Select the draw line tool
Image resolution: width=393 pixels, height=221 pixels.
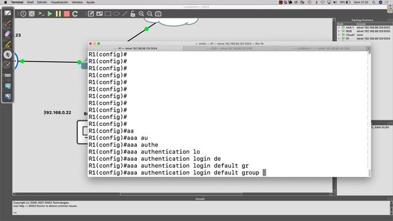pyautogui.click(x=125, y=14)
